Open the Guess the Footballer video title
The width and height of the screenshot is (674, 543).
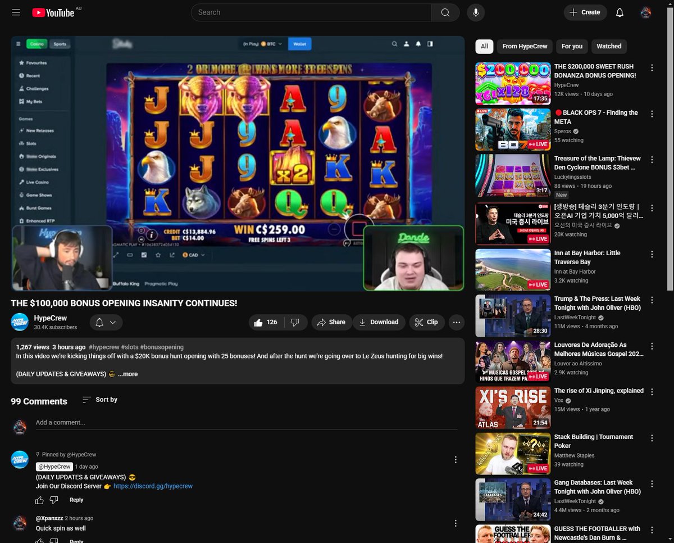pos(597,533)
